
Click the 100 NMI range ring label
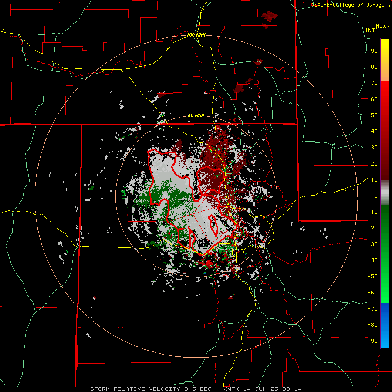coord(196,35)
